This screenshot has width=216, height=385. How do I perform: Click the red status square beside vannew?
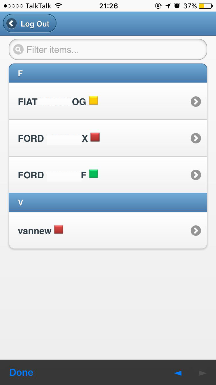click(59, 229)
